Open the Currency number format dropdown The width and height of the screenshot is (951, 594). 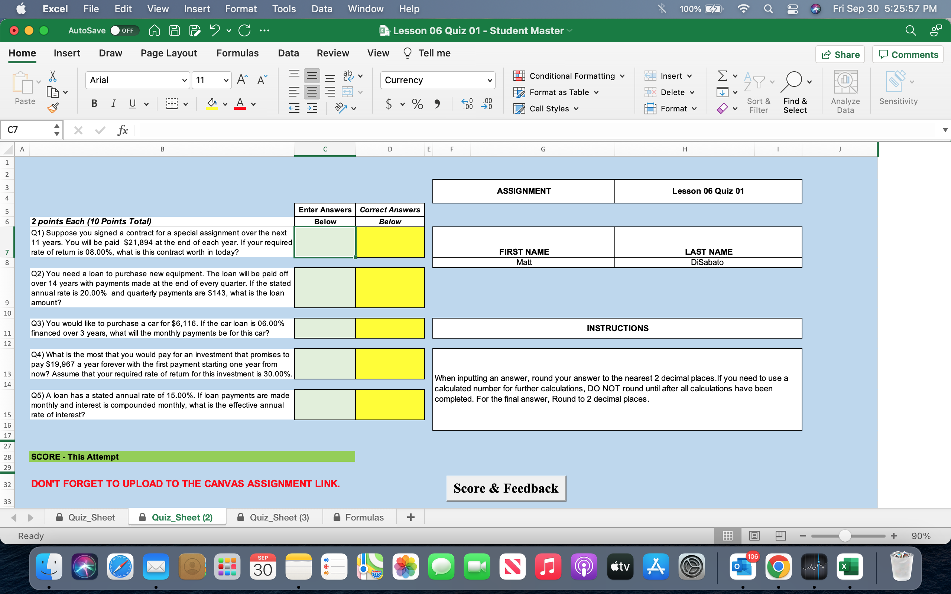coord(489,80)
